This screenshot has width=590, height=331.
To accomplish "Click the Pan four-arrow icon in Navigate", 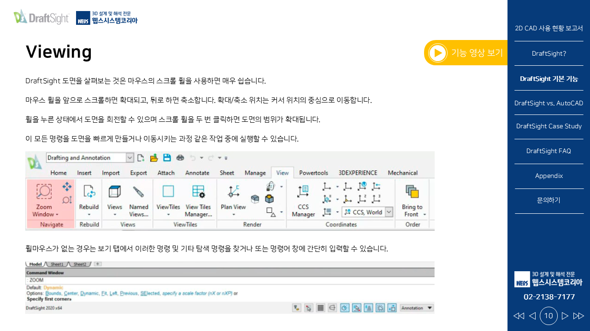I will coord(67,186).
